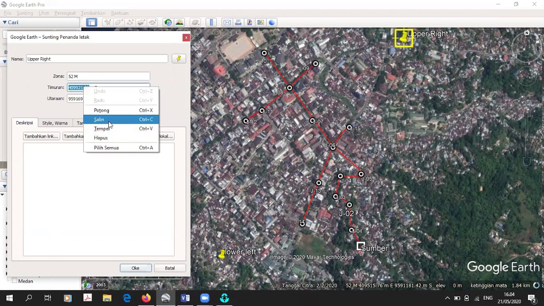Open the Perangkat menu
This screenshot has height=306, width=544.
(65, 13)
